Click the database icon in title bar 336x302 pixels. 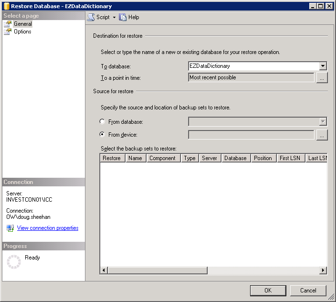click(x=6, y=6)
